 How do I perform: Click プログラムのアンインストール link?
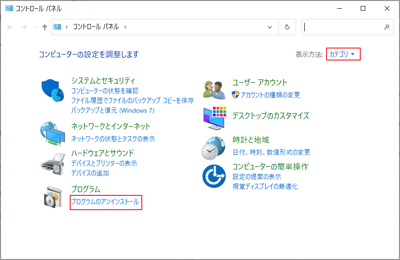pyautogui.click(x=105, y=201)
